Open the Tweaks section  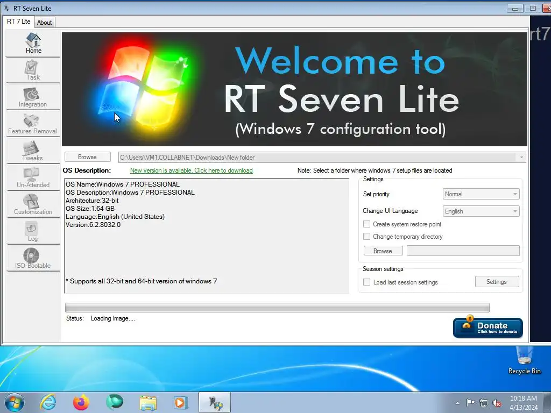[x=33, y=151]
